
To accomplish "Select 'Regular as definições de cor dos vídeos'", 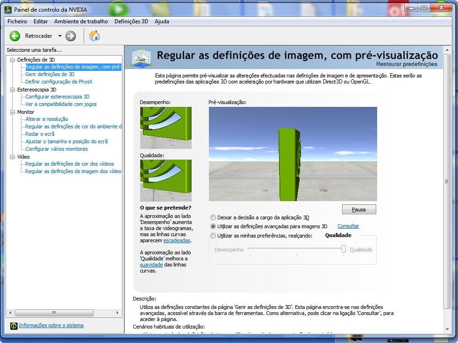I will coord(70,164).
